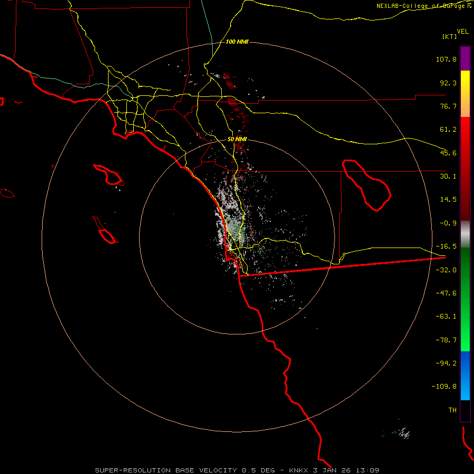Click the 100 NMI range ring label

tap(237, 42)
